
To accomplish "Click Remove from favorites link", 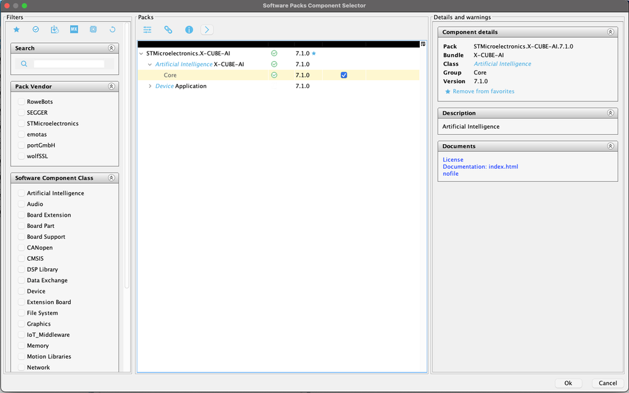I will 483,91.
